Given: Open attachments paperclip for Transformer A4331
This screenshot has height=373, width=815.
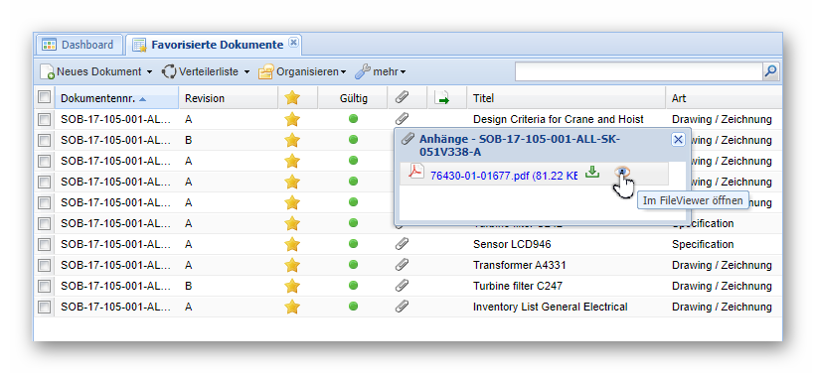Looking at the screenshot, I should pos(402,265).
